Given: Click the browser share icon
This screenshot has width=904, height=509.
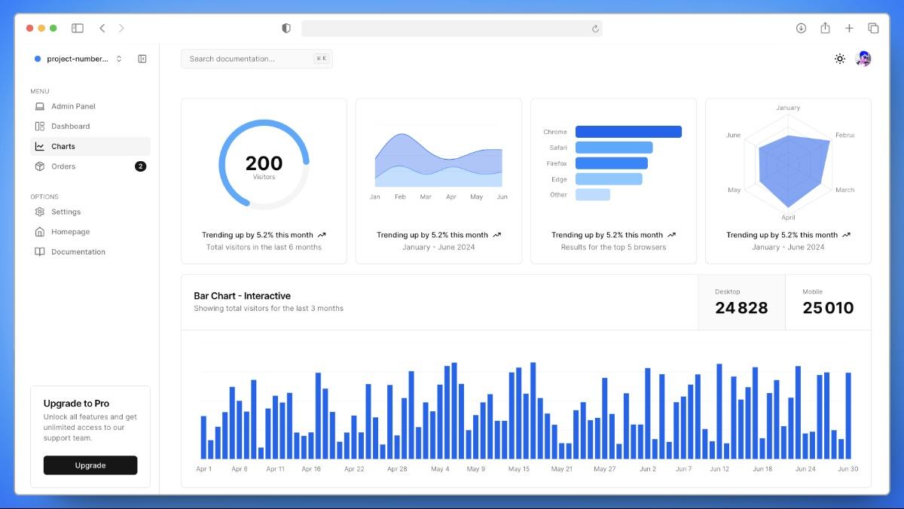Looking at the screenshot, I should (825, 28).
